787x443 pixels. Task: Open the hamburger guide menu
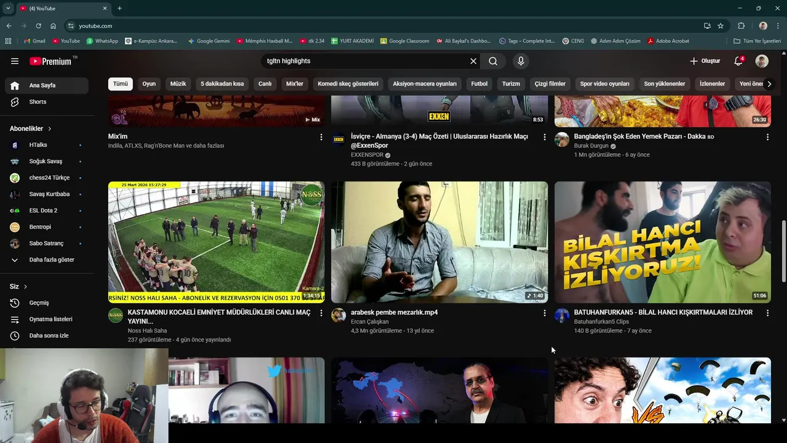[15, 61]
